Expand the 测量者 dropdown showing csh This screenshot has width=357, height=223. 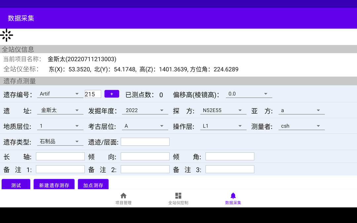tap(301, 126)
